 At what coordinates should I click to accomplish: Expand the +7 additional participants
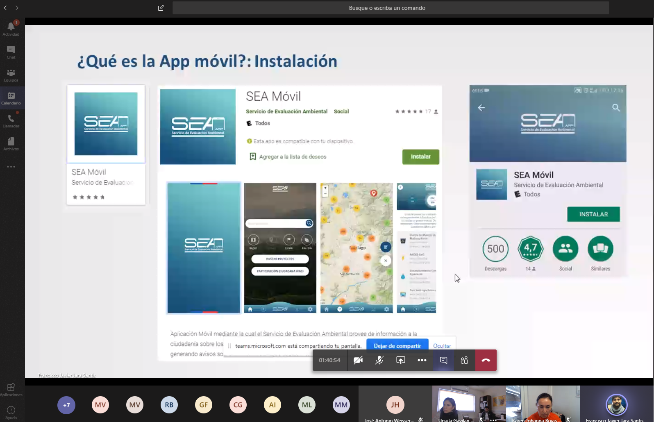pos(66,405)
